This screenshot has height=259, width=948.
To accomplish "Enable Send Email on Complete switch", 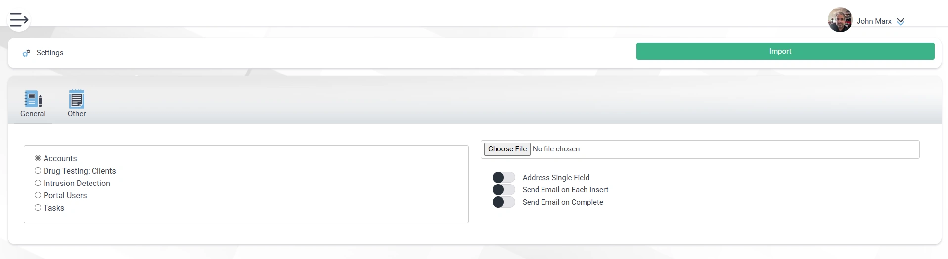I will [x=503, y=202].
